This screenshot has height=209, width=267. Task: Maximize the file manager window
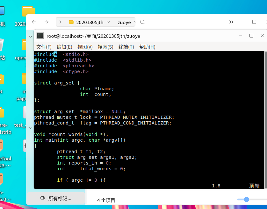coord(254,22)
